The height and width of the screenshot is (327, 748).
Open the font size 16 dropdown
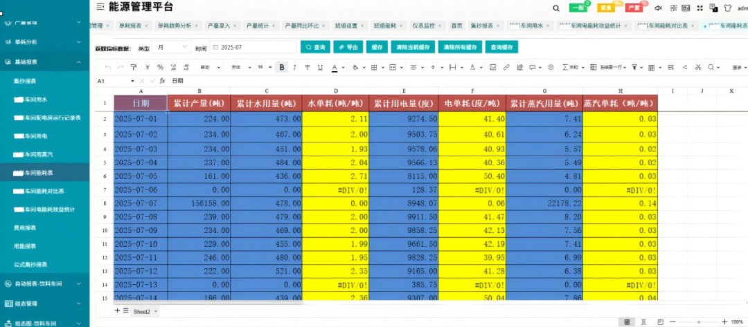265,68
